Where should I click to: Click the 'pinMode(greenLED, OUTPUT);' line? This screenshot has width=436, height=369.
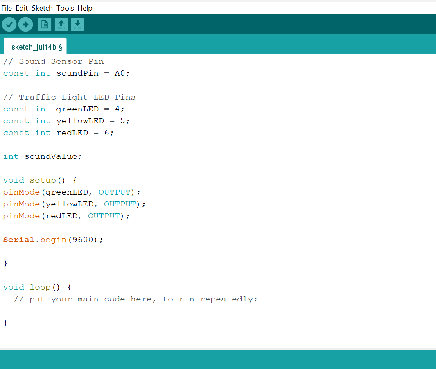pos(72,192)
